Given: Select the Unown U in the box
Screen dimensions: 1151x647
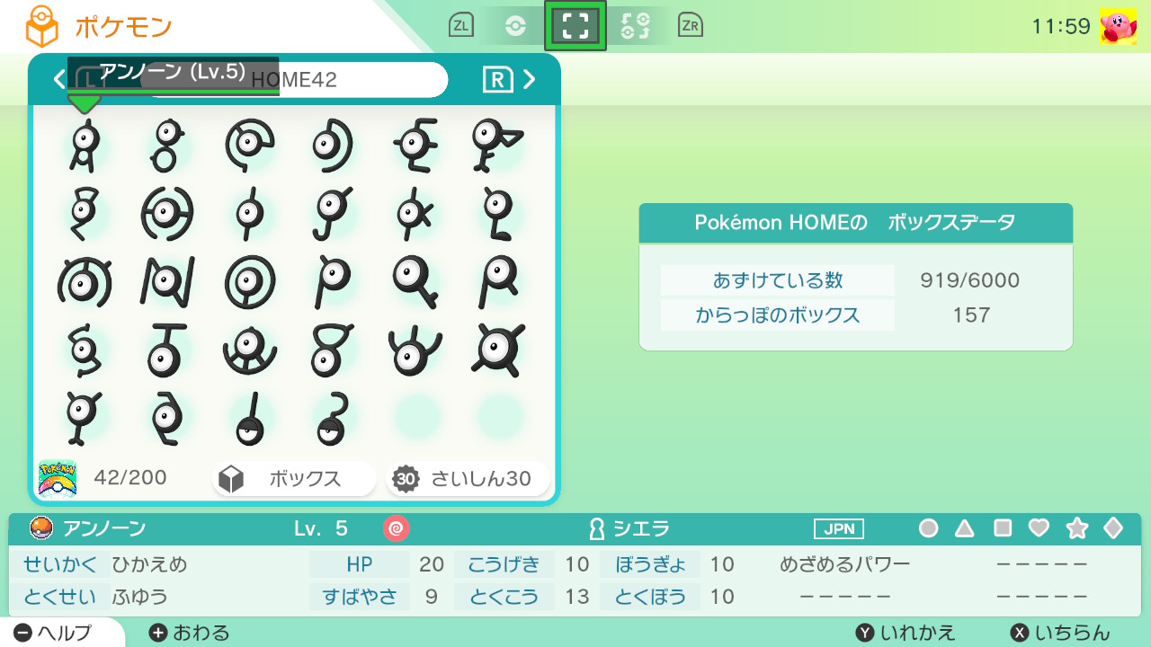Looking at the screenshot, I should (251, 350).
